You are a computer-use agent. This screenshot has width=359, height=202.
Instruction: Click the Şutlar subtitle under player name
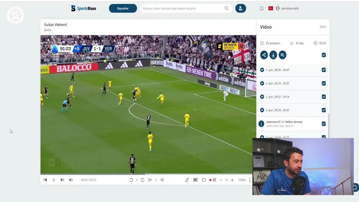48,30
